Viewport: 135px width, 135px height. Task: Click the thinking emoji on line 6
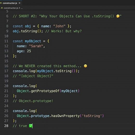coord(118,16)
